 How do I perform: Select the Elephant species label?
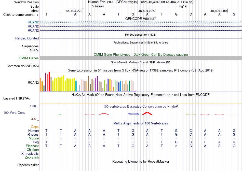click(x=32, y=146)
